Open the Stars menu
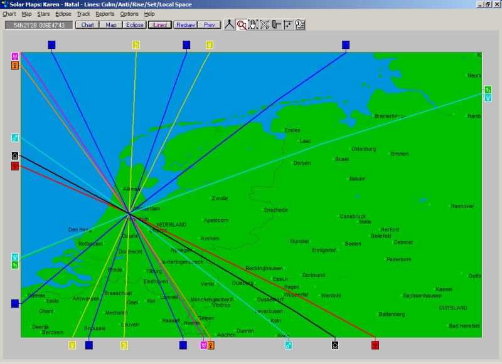 43,14
